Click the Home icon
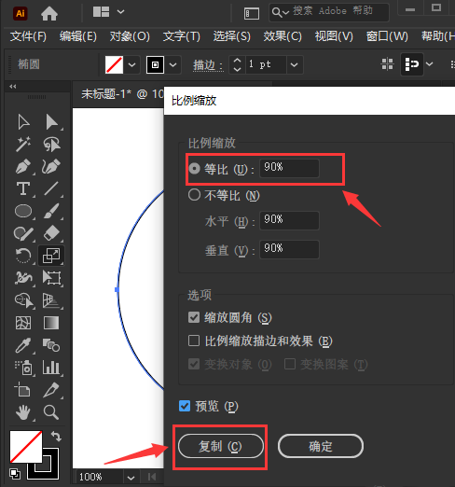The height and width of the screenshot is (487, 455). [49, 13]
